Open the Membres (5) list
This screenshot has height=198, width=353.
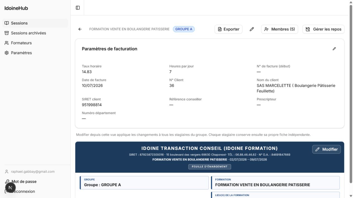tap(280, 29)
